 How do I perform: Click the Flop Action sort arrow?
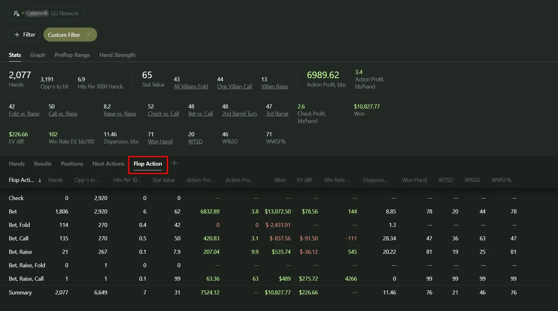pyautogui.click(x=40, y=180)
